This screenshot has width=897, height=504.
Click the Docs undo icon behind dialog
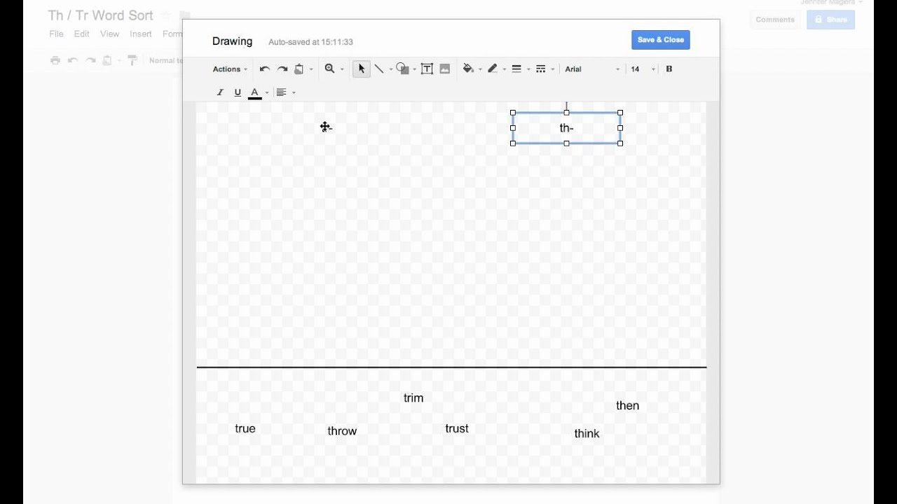click(x=73, y=61)
